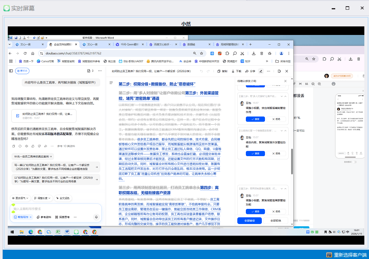
Task: Toggle the Doubao sidebar panel icon
Action: (x=11, y=71)
